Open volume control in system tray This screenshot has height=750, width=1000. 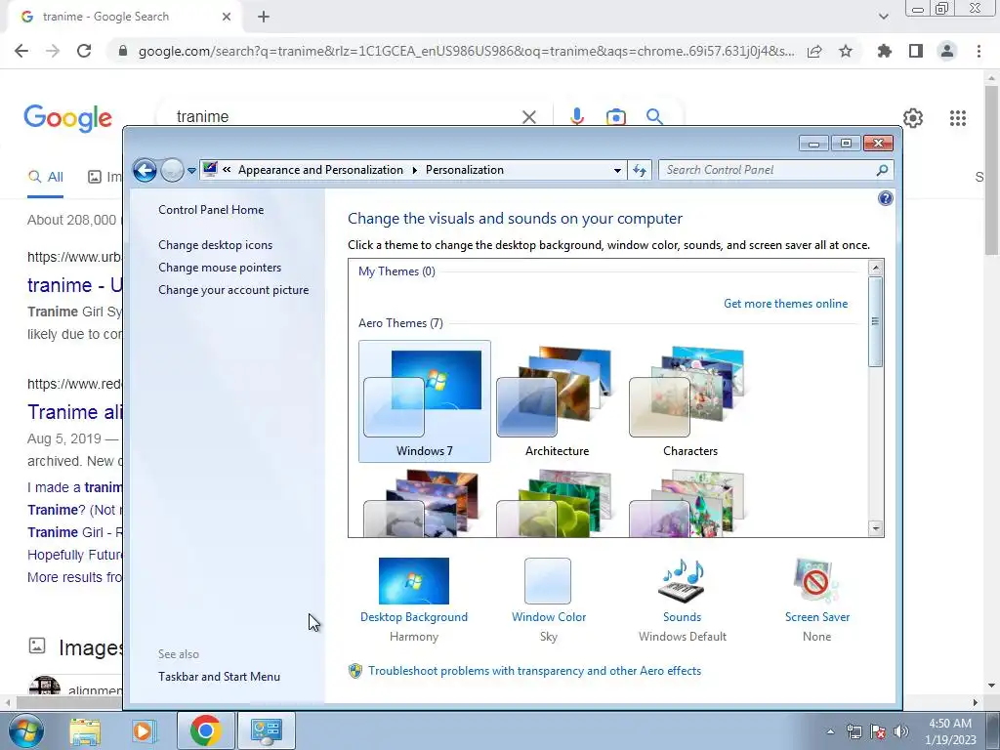[x=901, y=731]
